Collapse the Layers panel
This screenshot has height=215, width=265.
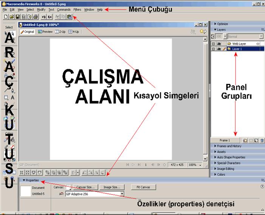click(x=215, y=29)
